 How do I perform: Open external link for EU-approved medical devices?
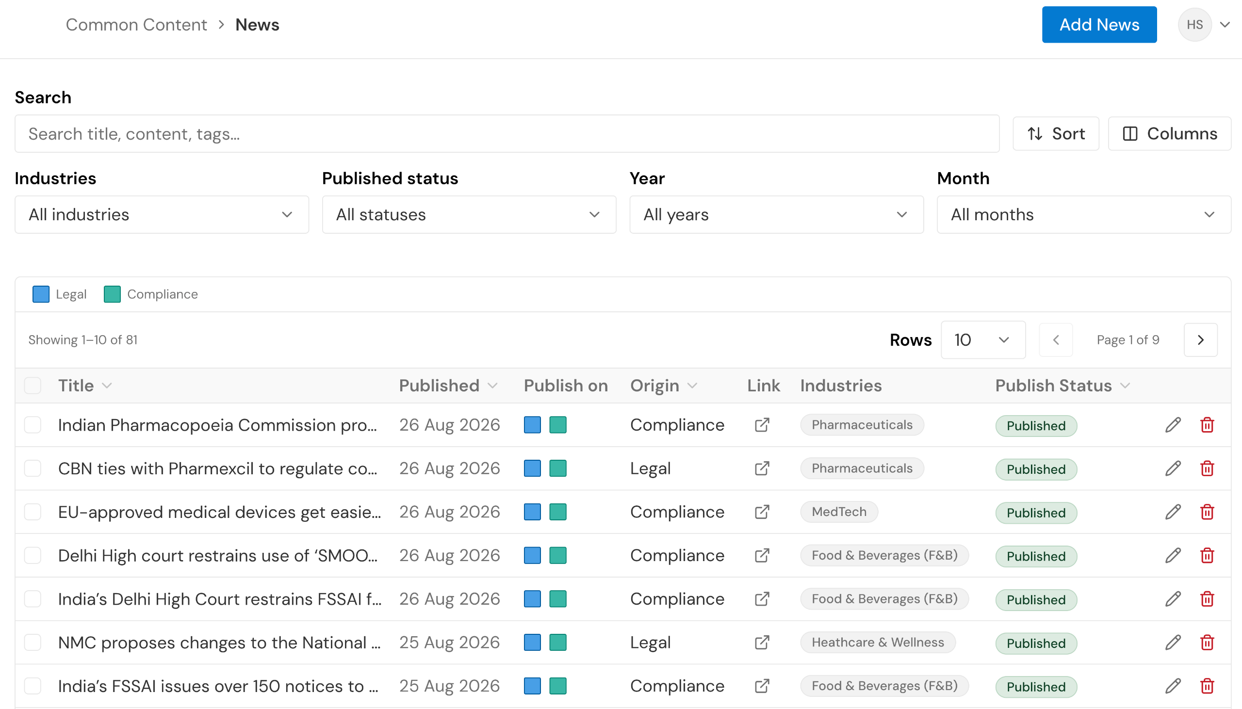[762, 512]
